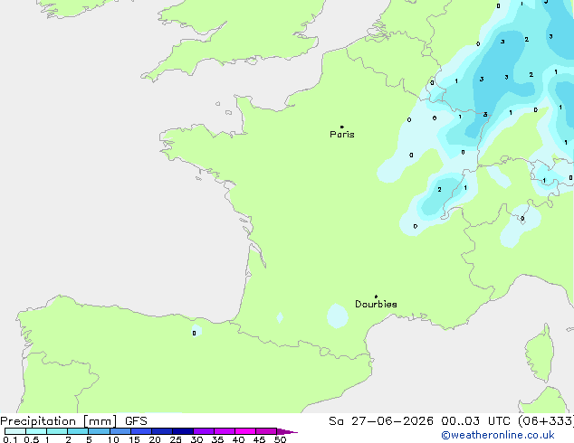Pick the legend swatch between 10 and 15
The image size is (574, 443).
(120, 431)
